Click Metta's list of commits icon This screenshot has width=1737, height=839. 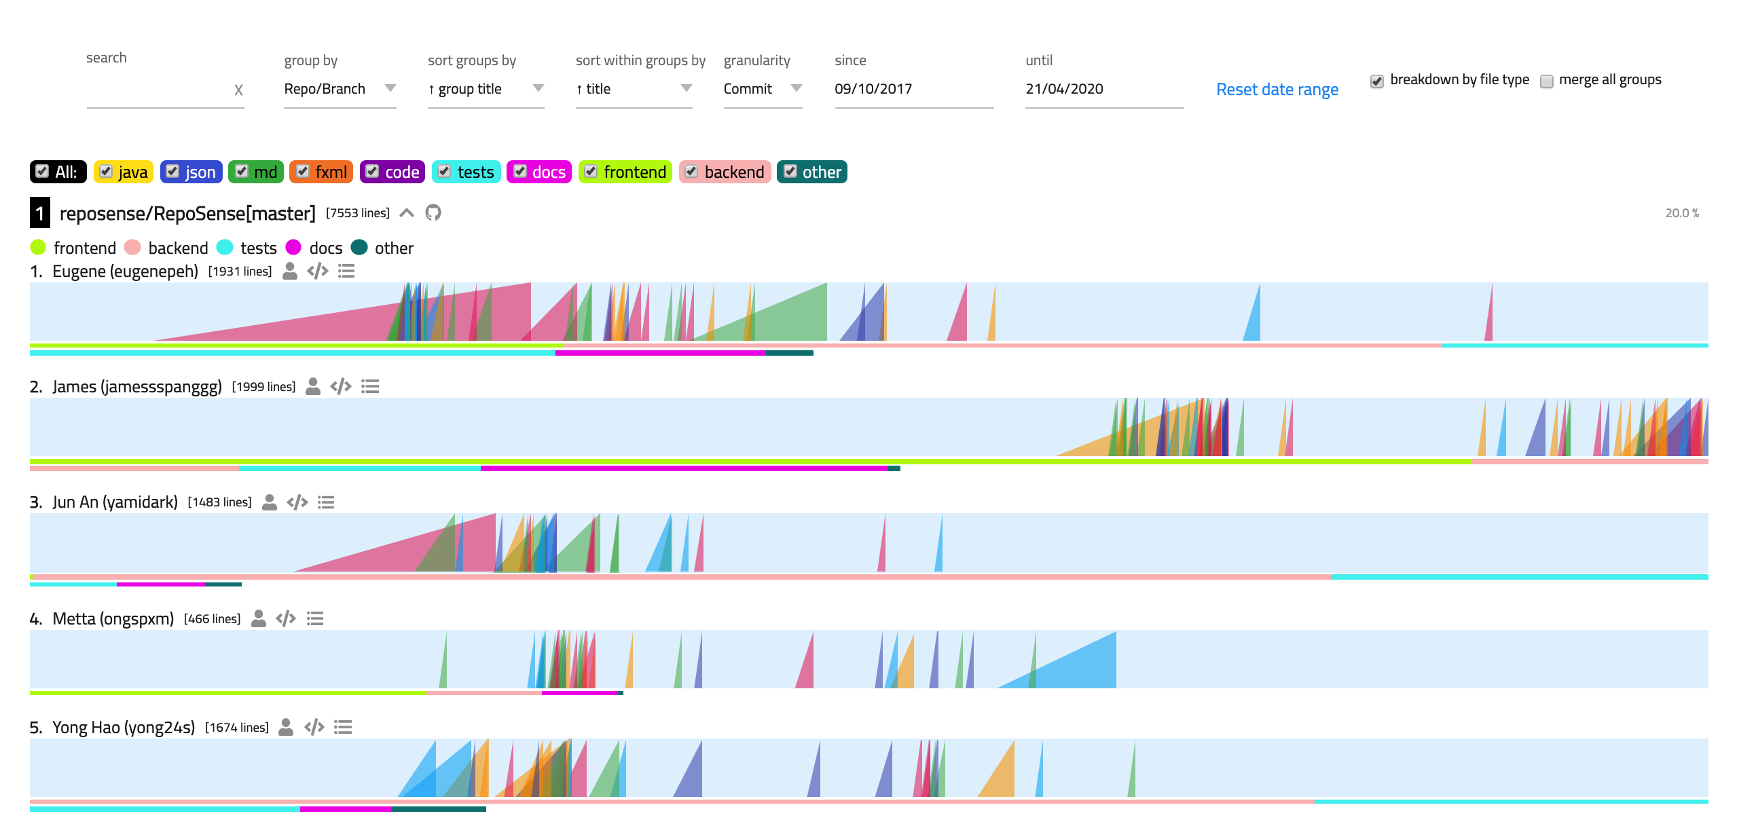coord(315,619)
